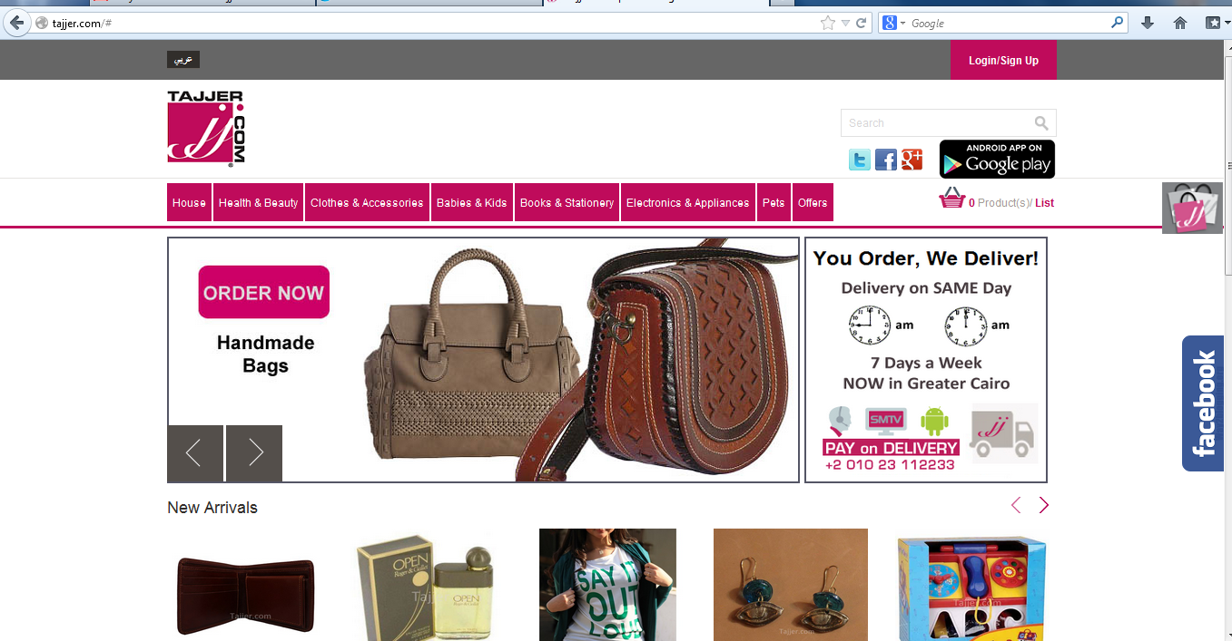Click the shopping cart basket icon

pos(951,199)
